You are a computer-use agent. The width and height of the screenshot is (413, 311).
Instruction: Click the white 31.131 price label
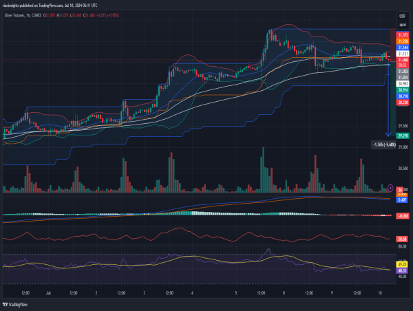point(403,54)
